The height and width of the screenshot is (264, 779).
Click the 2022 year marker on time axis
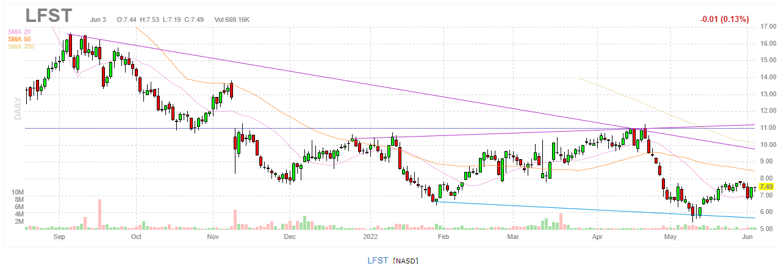click(371, 235)
